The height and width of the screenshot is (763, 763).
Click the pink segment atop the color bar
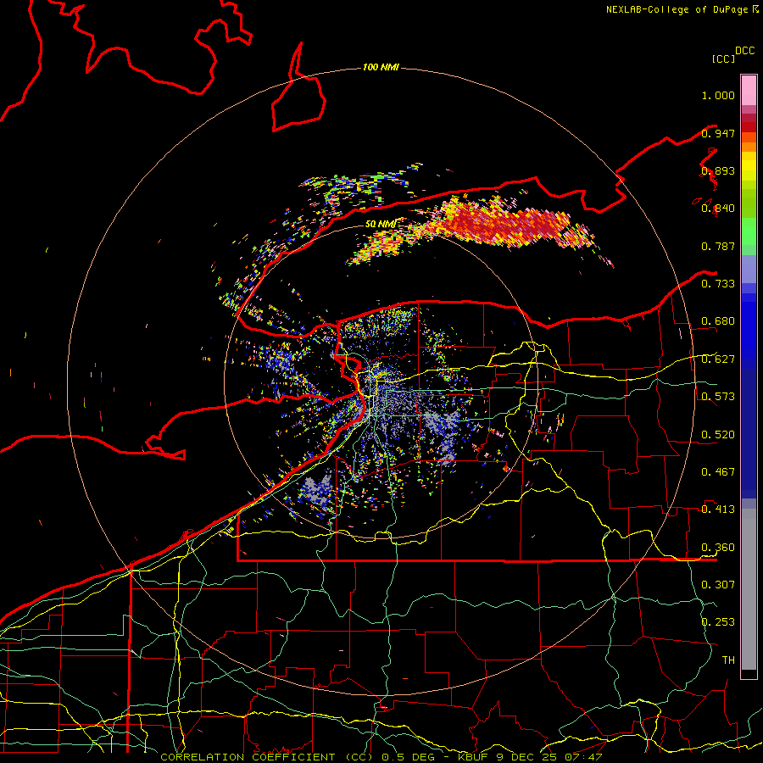749,90
